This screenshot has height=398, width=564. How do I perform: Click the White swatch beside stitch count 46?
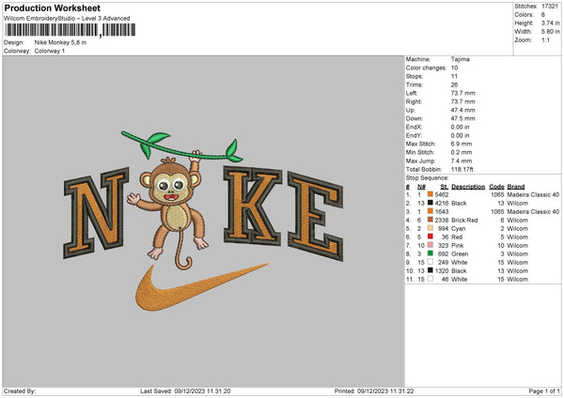pyautogui.click(x=431, y=279)
